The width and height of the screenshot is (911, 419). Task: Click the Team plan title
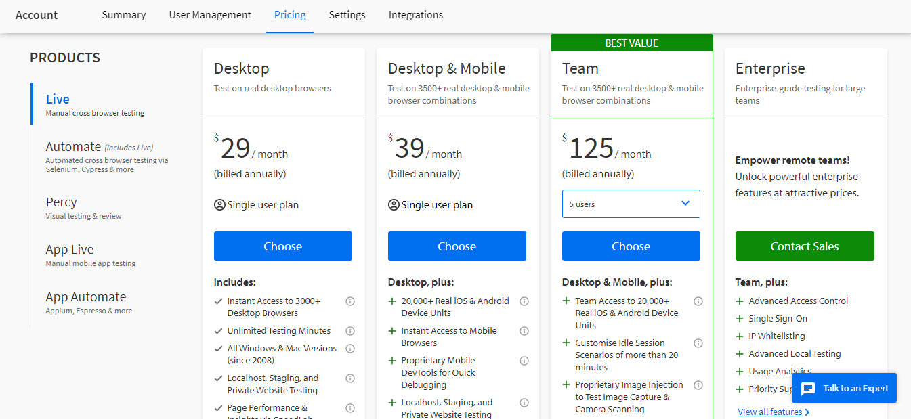point(580,68)
